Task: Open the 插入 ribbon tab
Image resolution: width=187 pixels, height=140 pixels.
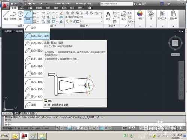Action: point(22,8)
